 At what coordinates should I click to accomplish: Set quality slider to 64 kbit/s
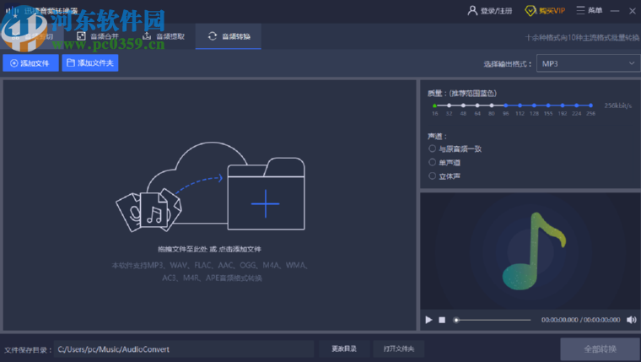click(x=477, y=105)
